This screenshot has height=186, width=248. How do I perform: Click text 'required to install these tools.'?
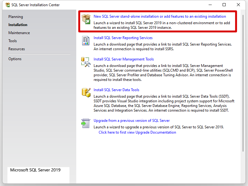(x=117, y=80)
